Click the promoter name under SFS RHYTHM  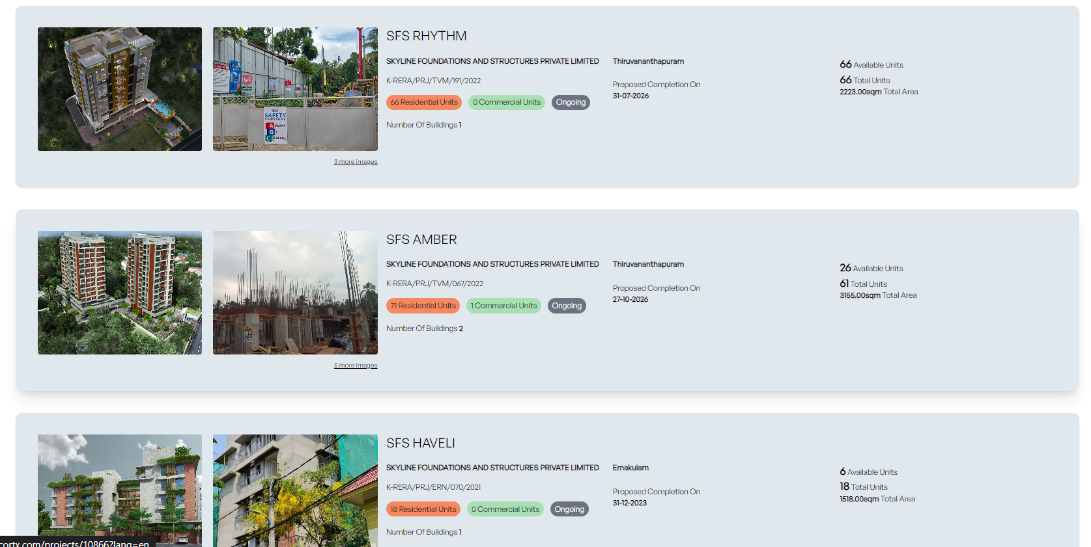[x=492, y=61]
